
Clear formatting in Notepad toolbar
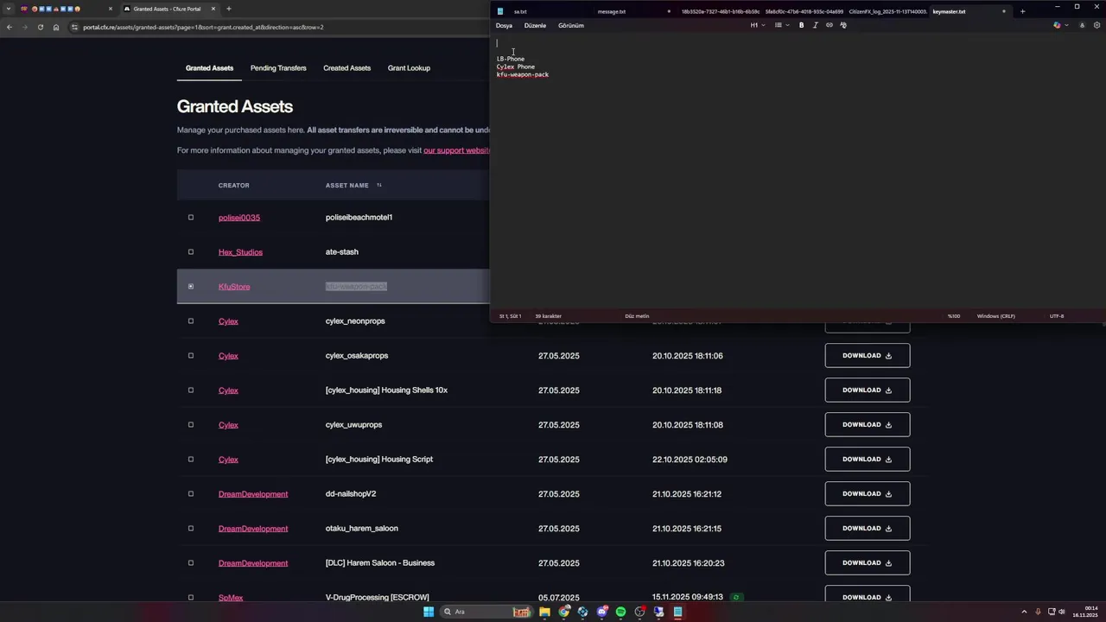coord(843,25)
